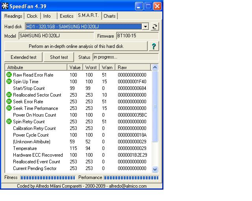Perform an in-depth online analysis button
This screenshot has height=201, width=252.
[x=76, y=46]
